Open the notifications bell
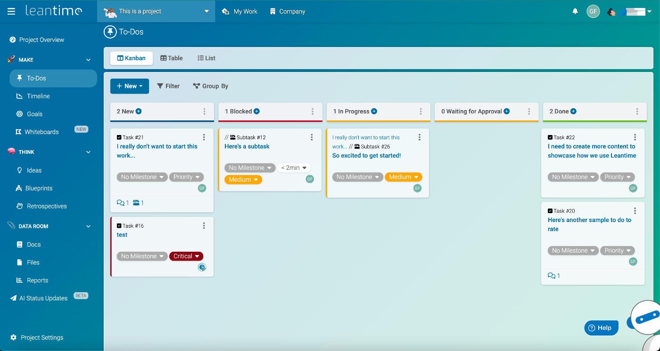660x351 pixels. pyautogui.click(x=575, y=11)
